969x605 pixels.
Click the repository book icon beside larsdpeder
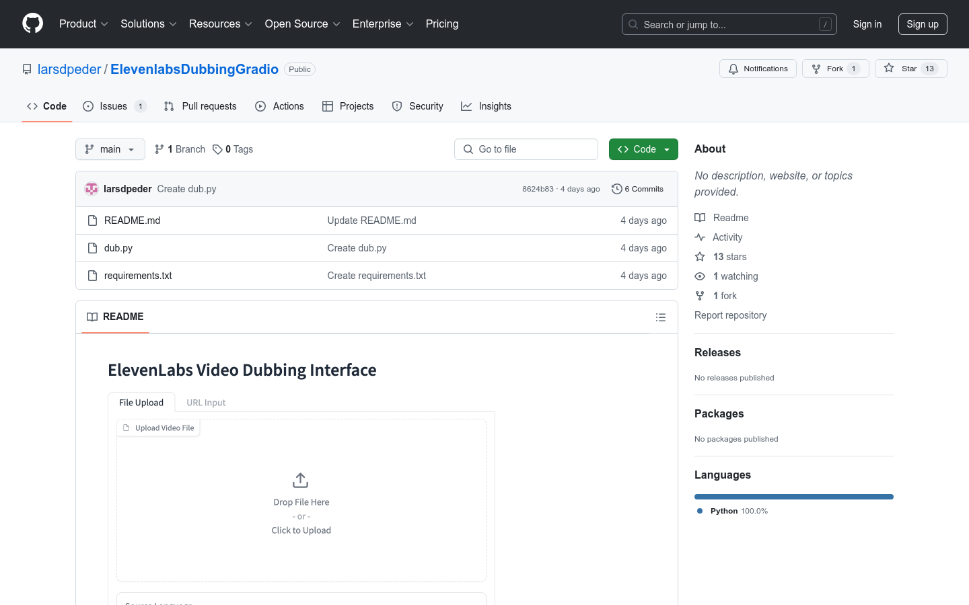coord(27,69)
